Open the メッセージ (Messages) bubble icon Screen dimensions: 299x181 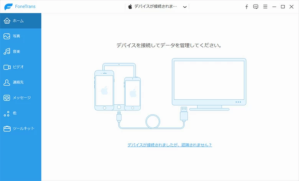click(x=7, y=98)
